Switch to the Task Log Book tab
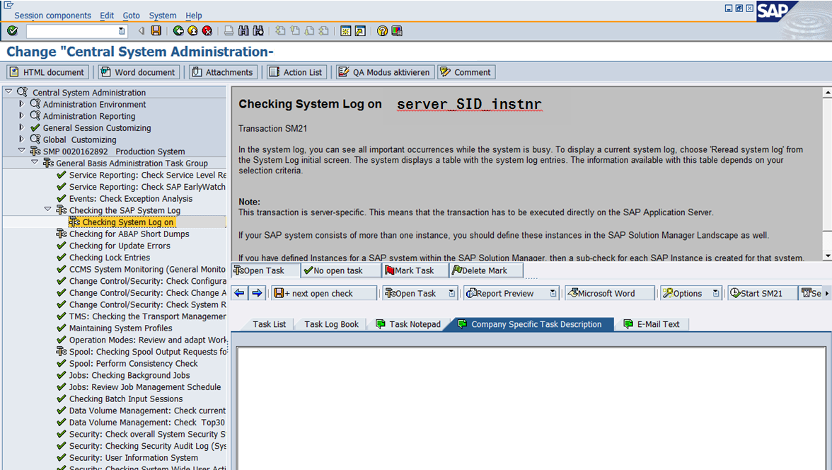832x470 pixels. click(x=331, y=324)
